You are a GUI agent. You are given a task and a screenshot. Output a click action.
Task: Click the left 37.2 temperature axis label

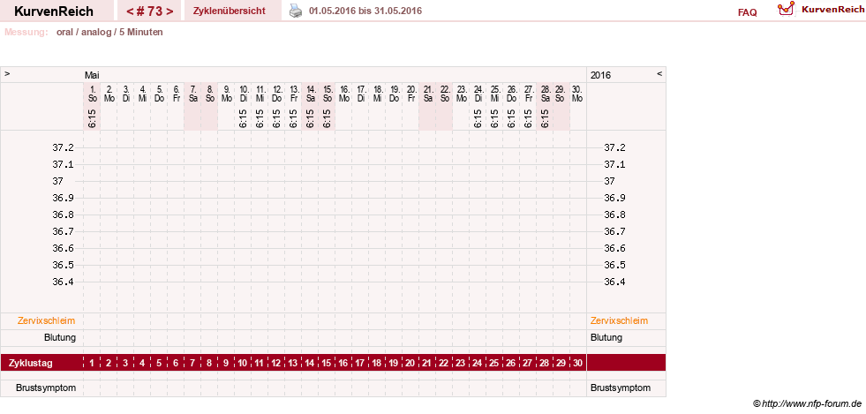[x=63, y=148]
